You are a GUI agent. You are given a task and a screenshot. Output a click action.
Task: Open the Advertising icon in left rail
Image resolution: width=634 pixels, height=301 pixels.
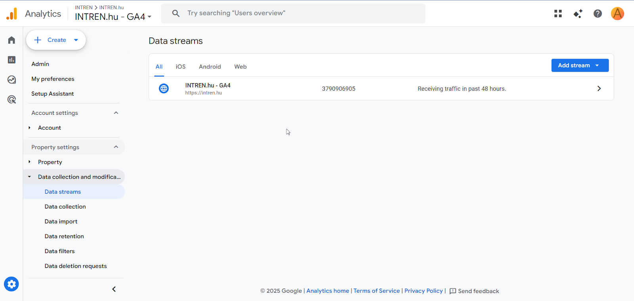pyautogui.click(x=11, y=99)
